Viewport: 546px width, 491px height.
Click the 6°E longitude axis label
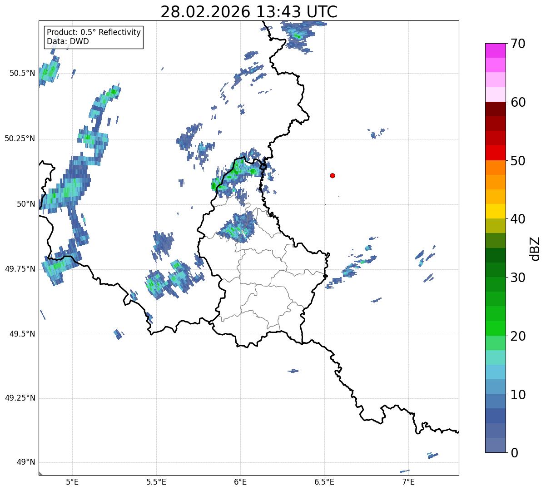click(240, 481)
